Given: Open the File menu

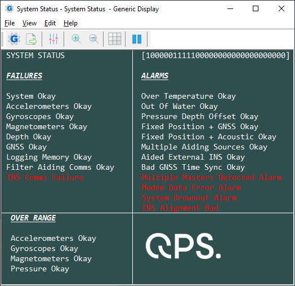Looking at the screenshot, I should (x=10, y=23).
